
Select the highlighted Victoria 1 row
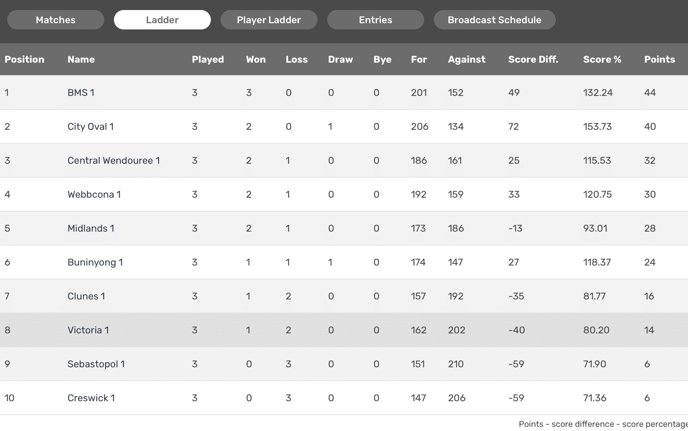point(344,330)
